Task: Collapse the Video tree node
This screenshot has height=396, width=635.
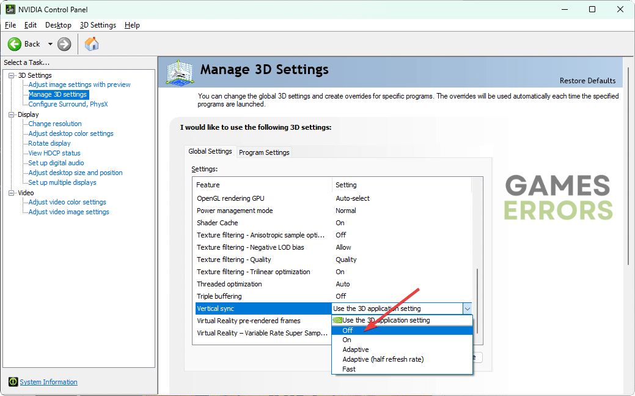Action: tap(12, 193)
